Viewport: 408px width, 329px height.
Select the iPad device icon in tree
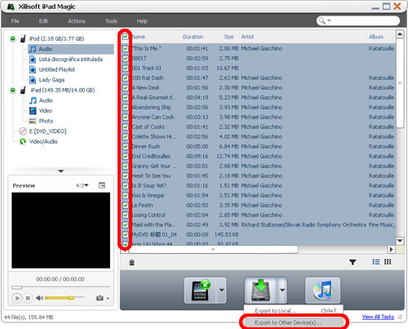click(23, 90)
